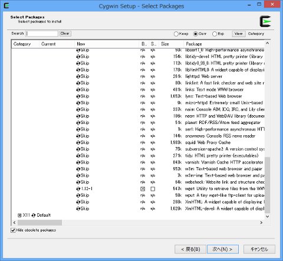Click the cycle icon for libXmHTML0 package
The image size is (283, 261).
(78, 70)
